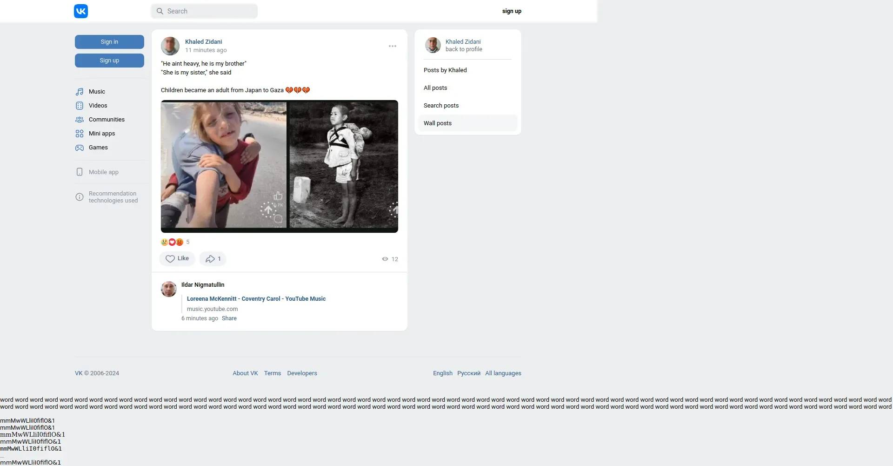This screenshot has height=466, width=893.
Task: Select Wall posts filter
Action: [467, 123]
